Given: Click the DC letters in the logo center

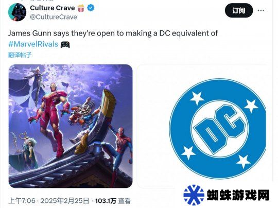Looking at the screenshot, I should [x=219, y=129].
